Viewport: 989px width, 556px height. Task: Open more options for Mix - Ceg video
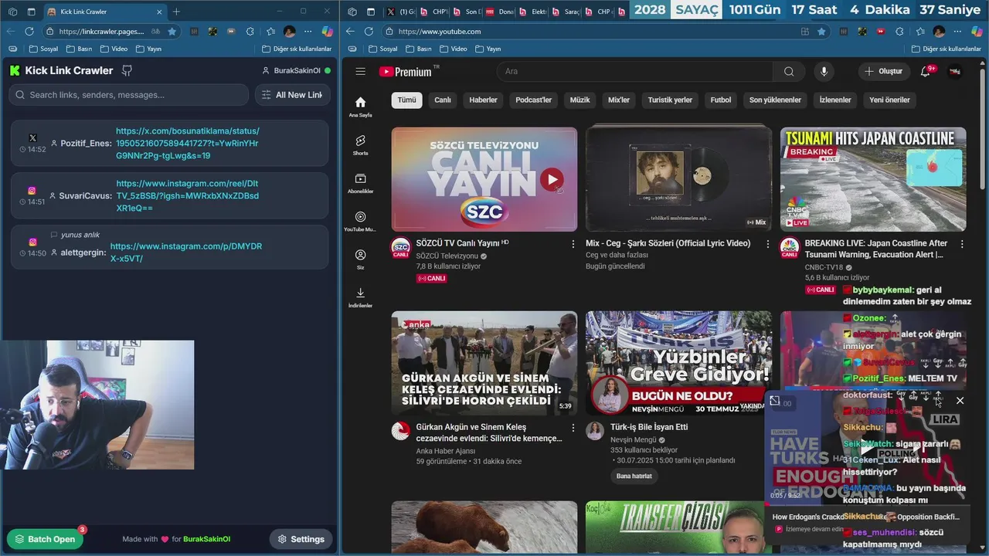767,244
